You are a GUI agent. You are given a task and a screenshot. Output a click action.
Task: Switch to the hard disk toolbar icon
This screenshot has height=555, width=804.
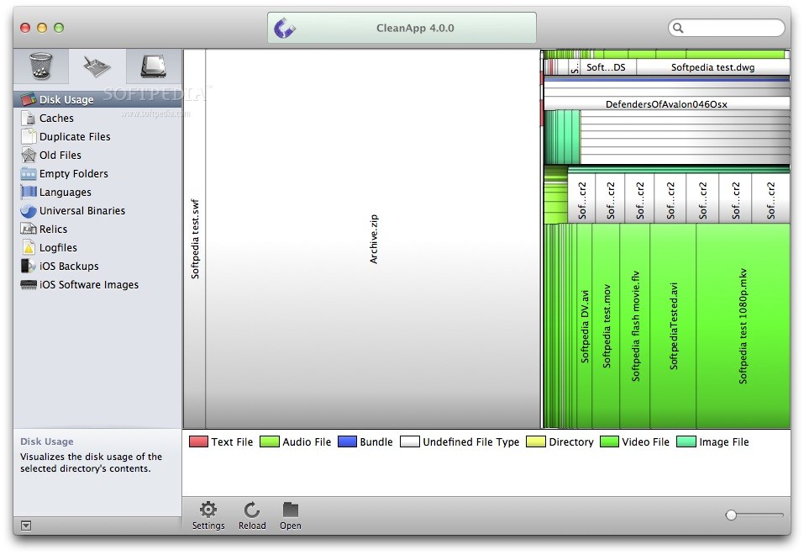(x=151, y=66)
